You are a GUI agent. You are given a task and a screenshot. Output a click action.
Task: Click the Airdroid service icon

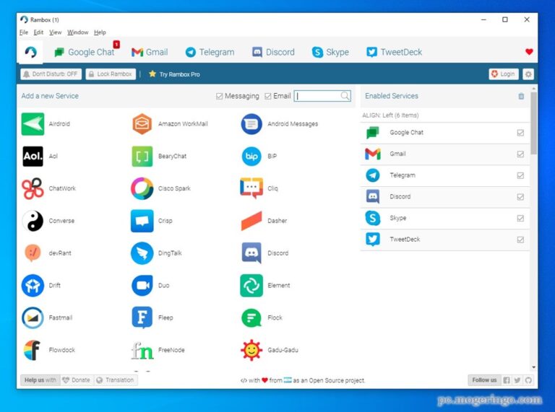[x=33, y=124]
